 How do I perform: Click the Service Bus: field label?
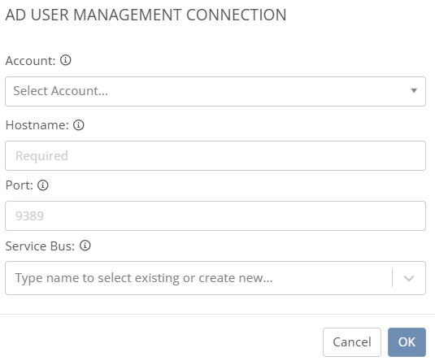[x=40, y=246]
